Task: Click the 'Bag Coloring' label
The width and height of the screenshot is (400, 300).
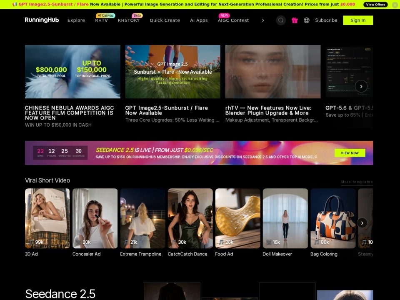Action: [x=324, y=254]
